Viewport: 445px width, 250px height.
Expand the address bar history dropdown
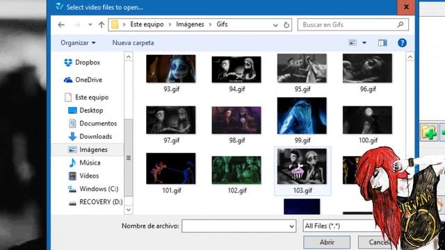point(275,25)
